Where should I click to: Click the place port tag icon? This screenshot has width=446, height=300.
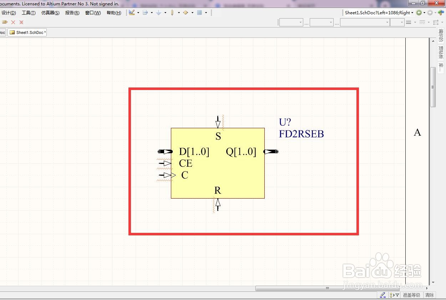(x=5, y=22)
